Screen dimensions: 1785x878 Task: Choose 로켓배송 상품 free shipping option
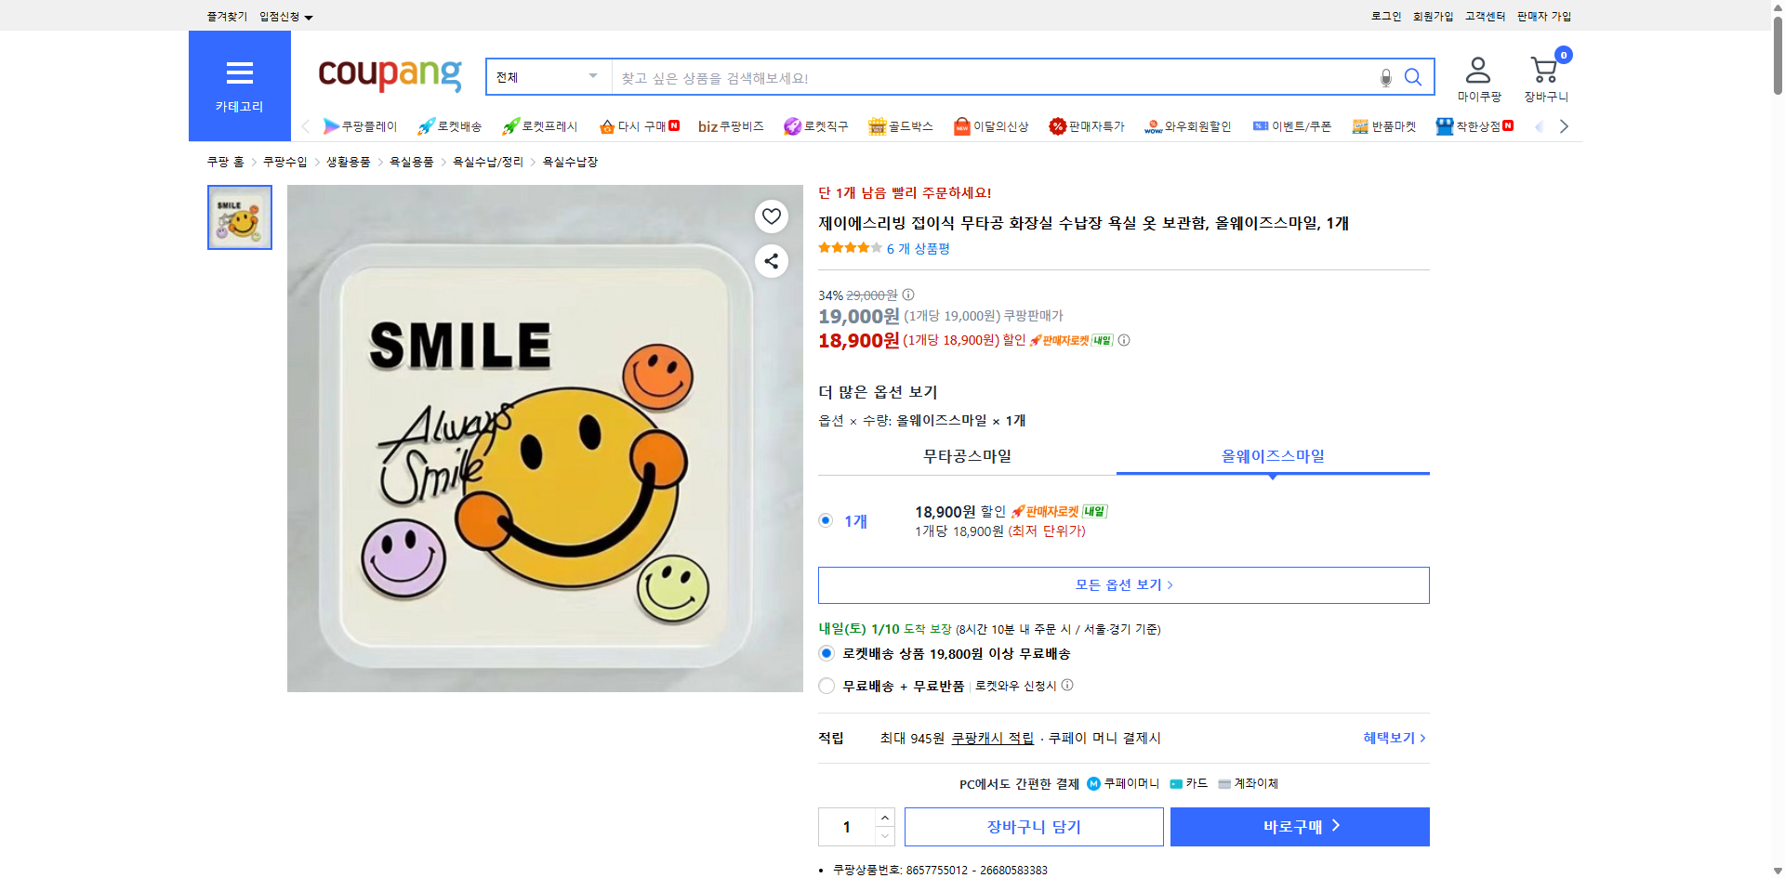pos(826,653)
